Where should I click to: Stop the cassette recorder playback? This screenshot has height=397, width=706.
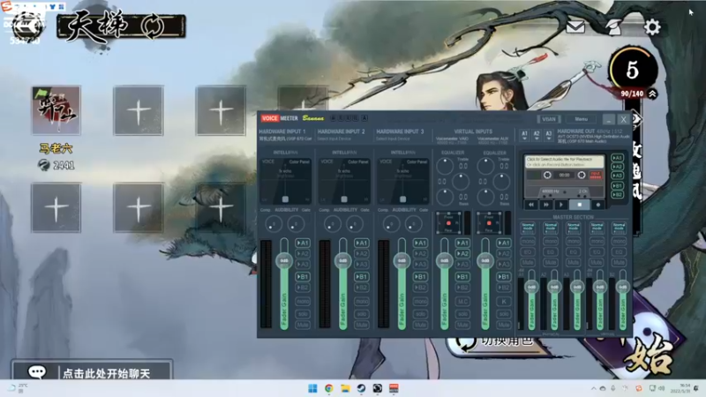coord(580,205)
